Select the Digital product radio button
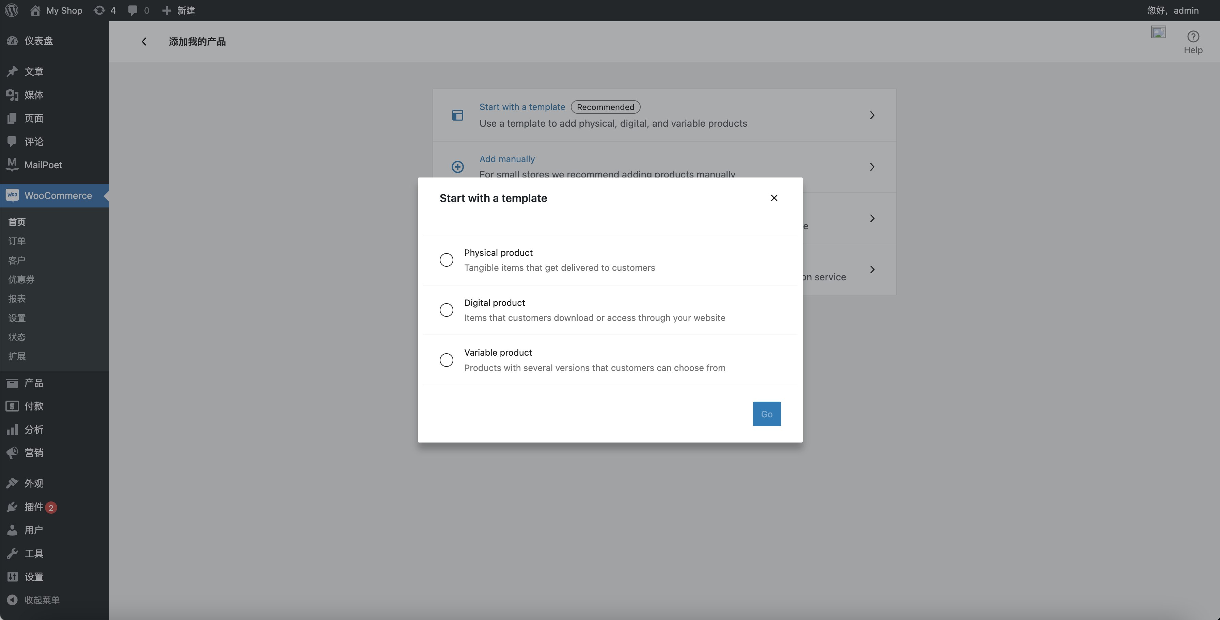Image resolution: width=1220 pixels, height=620 pixels. (446, 310)
